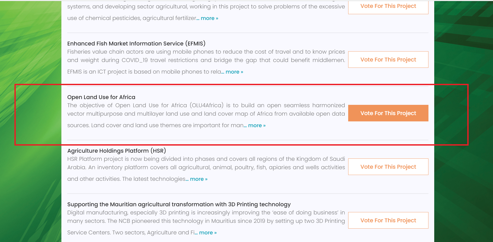This screenshot has height=242, width=493.
Task: Click the line 'systems, and developing sector agricultural'
Action: 206,7
